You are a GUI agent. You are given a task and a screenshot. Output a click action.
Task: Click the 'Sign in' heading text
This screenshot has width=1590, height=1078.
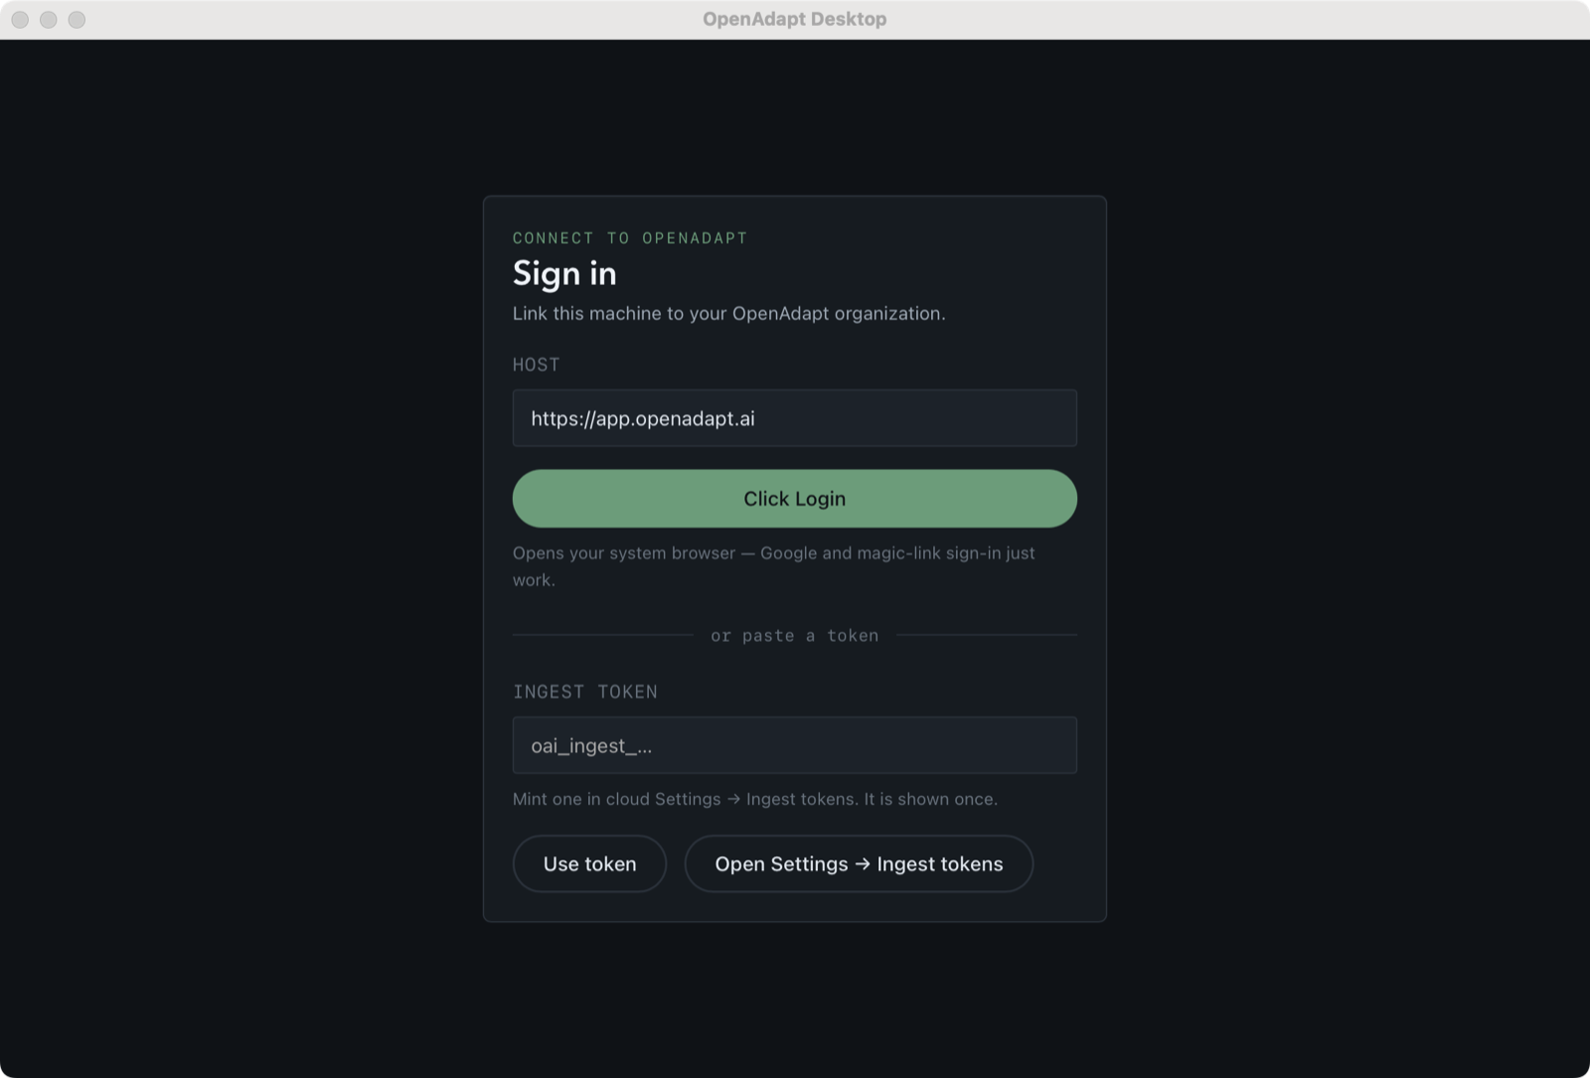point(564,273)
